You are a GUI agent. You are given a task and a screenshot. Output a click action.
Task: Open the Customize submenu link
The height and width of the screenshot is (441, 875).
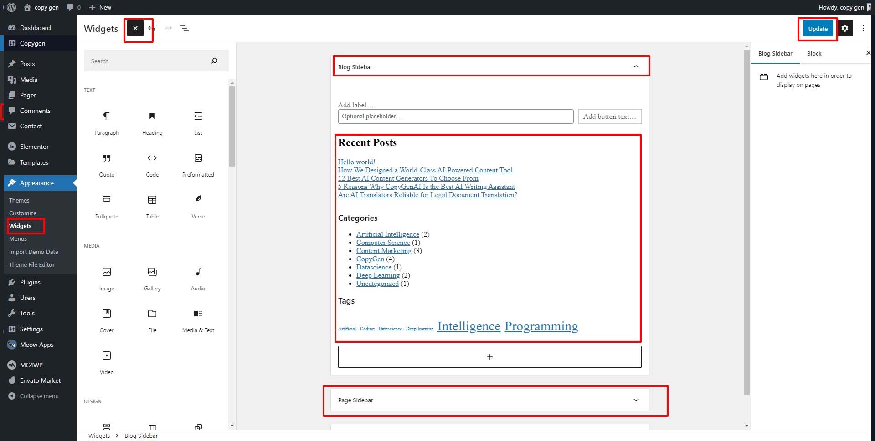[x=23, y=213]
